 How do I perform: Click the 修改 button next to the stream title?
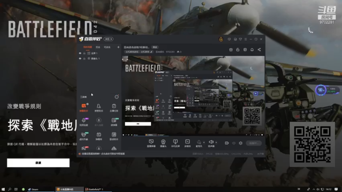(x=155, y=47)
